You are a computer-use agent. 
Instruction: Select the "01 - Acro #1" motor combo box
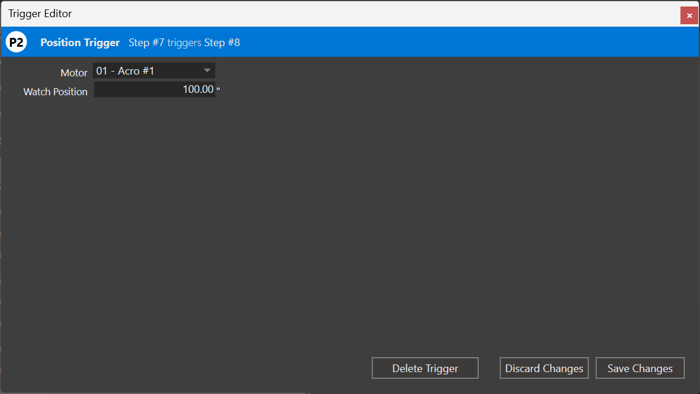pos(153,70)
